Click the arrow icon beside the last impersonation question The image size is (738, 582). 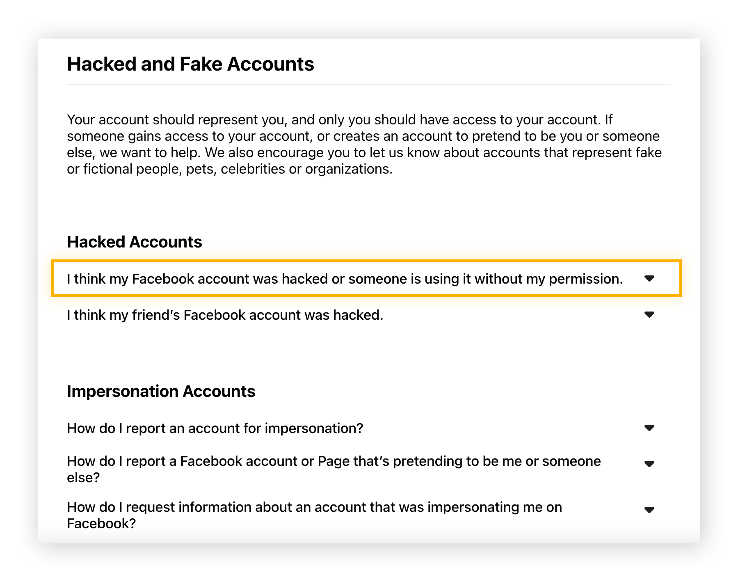click(649, 510)
